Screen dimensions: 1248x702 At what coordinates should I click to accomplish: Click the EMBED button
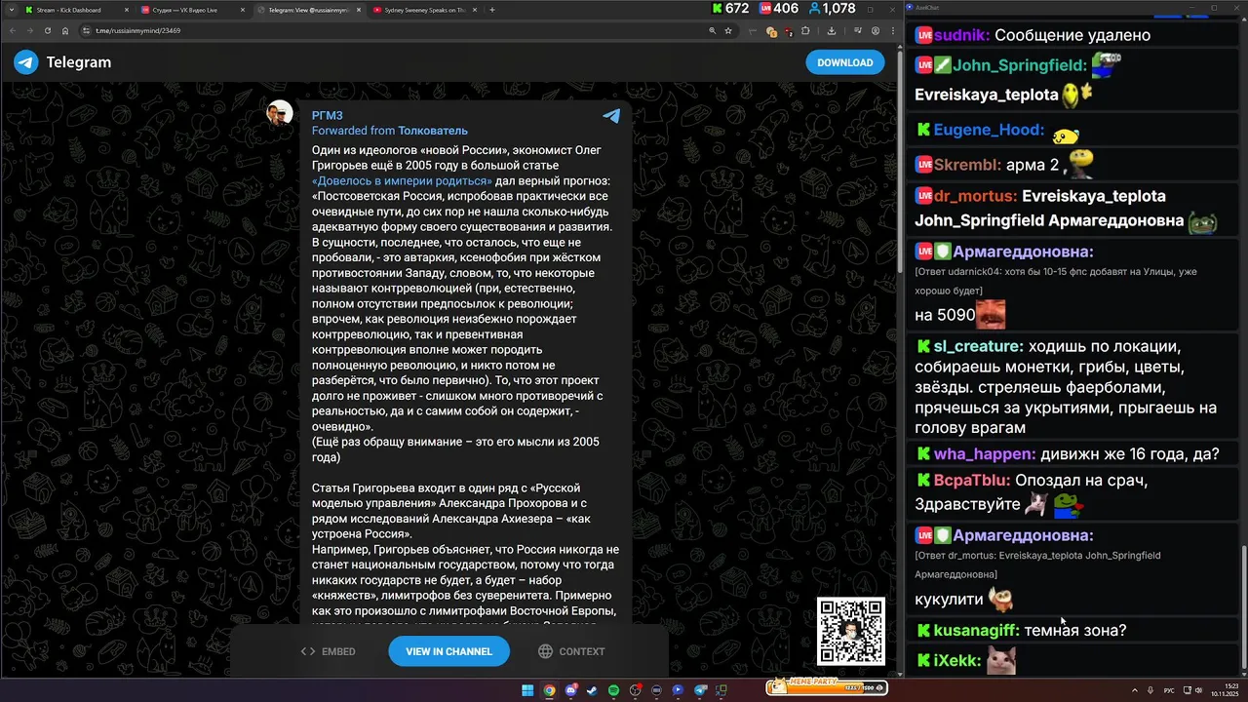click(328, 651)
